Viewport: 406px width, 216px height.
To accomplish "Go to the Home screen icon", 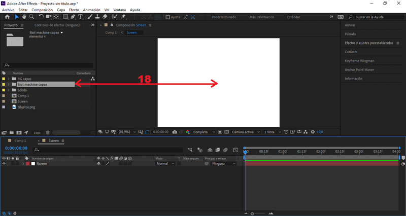I will pos(7,17).
